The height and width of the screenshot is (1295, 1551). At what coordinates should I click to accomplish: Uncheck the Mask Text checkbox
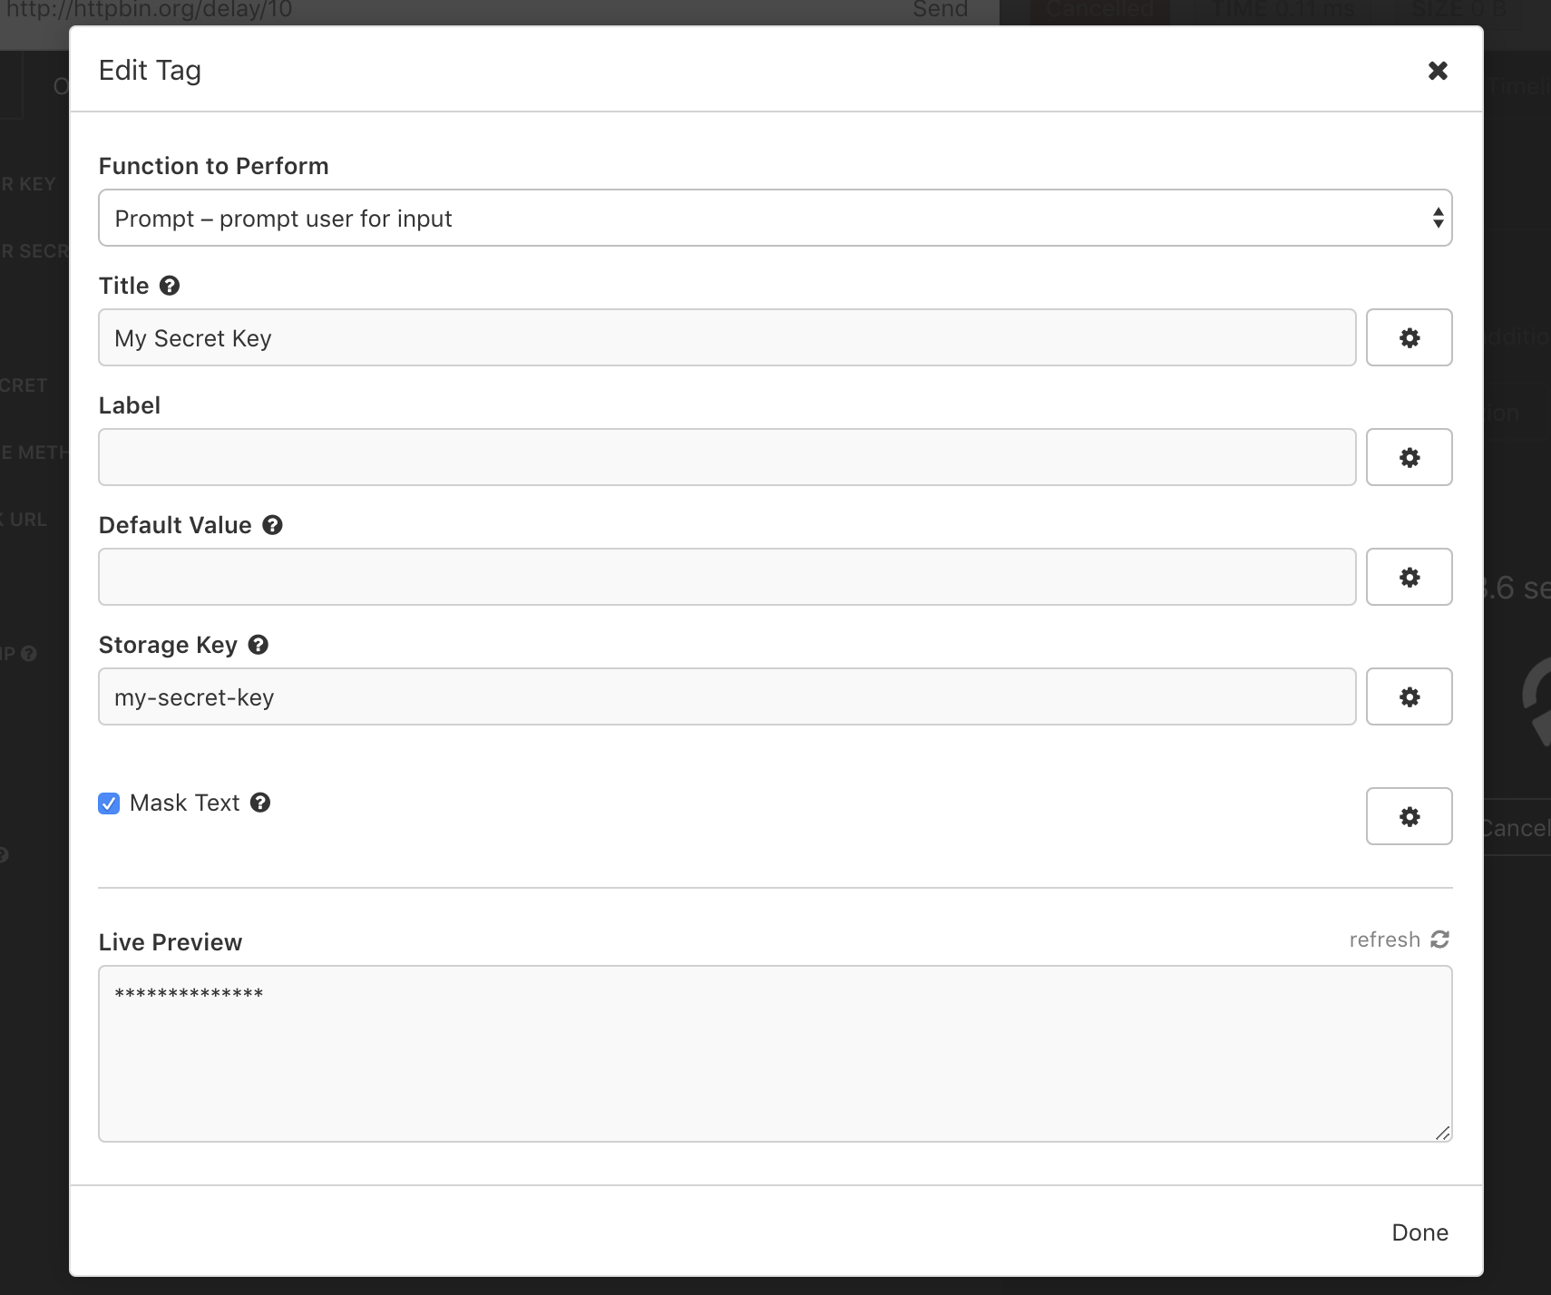tap(109, 803)
